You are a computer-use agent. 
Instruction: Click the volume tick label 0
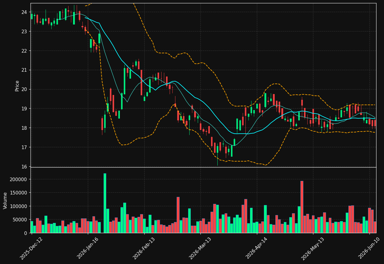[26, 233]
